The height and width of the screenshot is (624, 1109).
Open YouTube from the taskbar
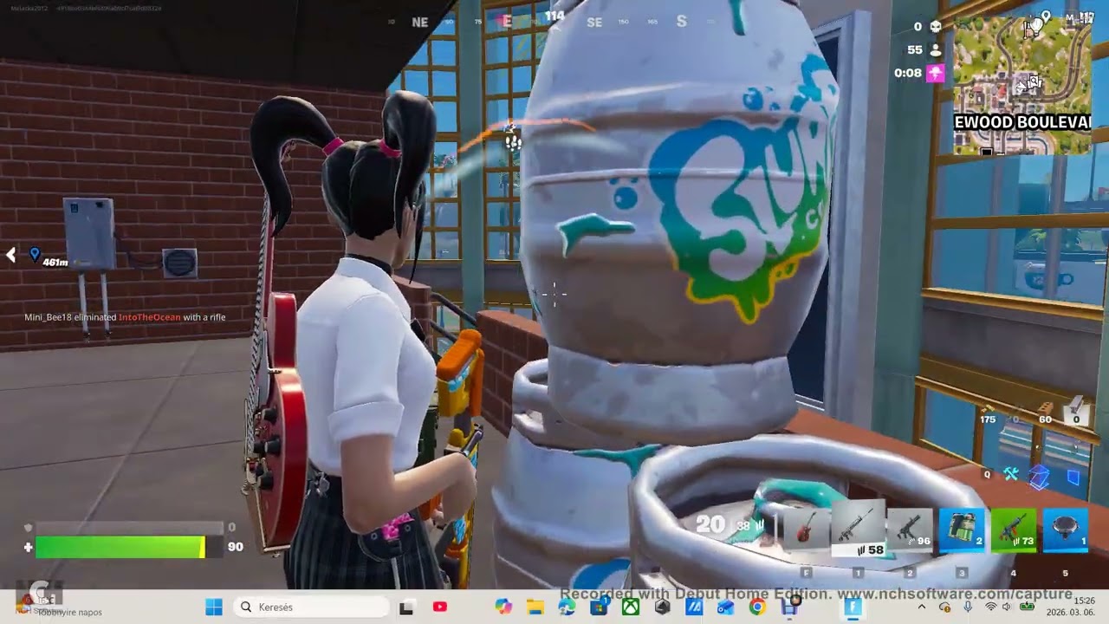coord(439,607)
